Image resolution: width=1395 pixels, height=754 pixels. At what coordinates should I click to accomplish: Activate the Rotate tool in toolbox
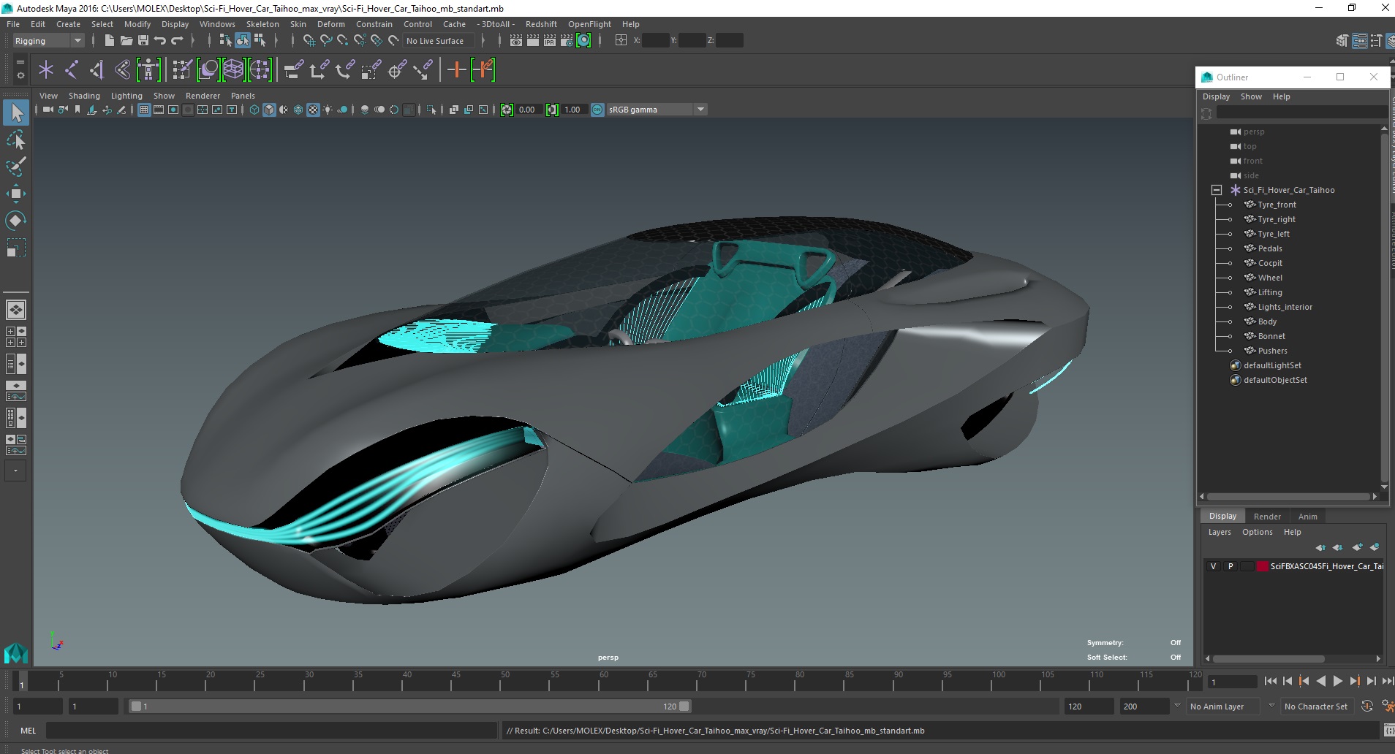(x=16, y=220)
